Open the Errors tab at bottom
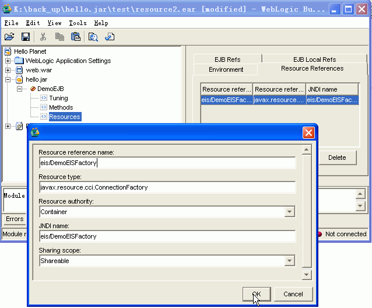This screenshot has height=308, width=372. point(15,219)
